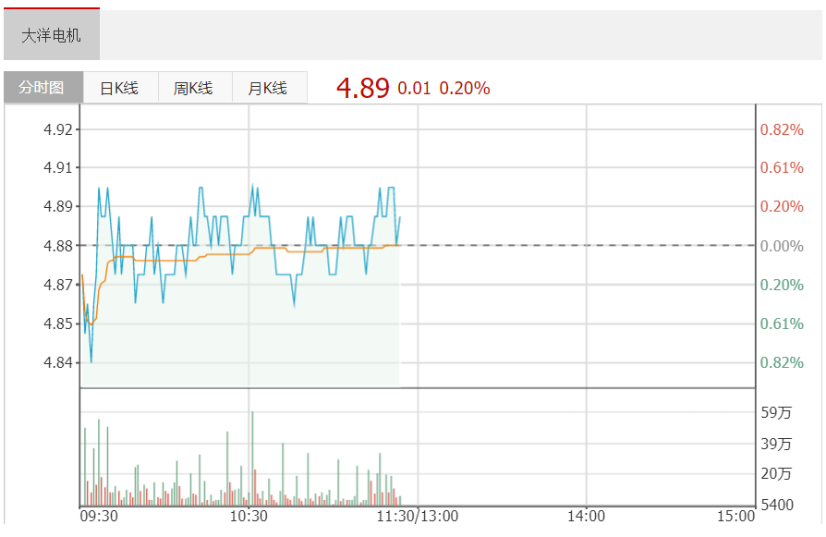Click the 14:00 time label

[586, 516]
